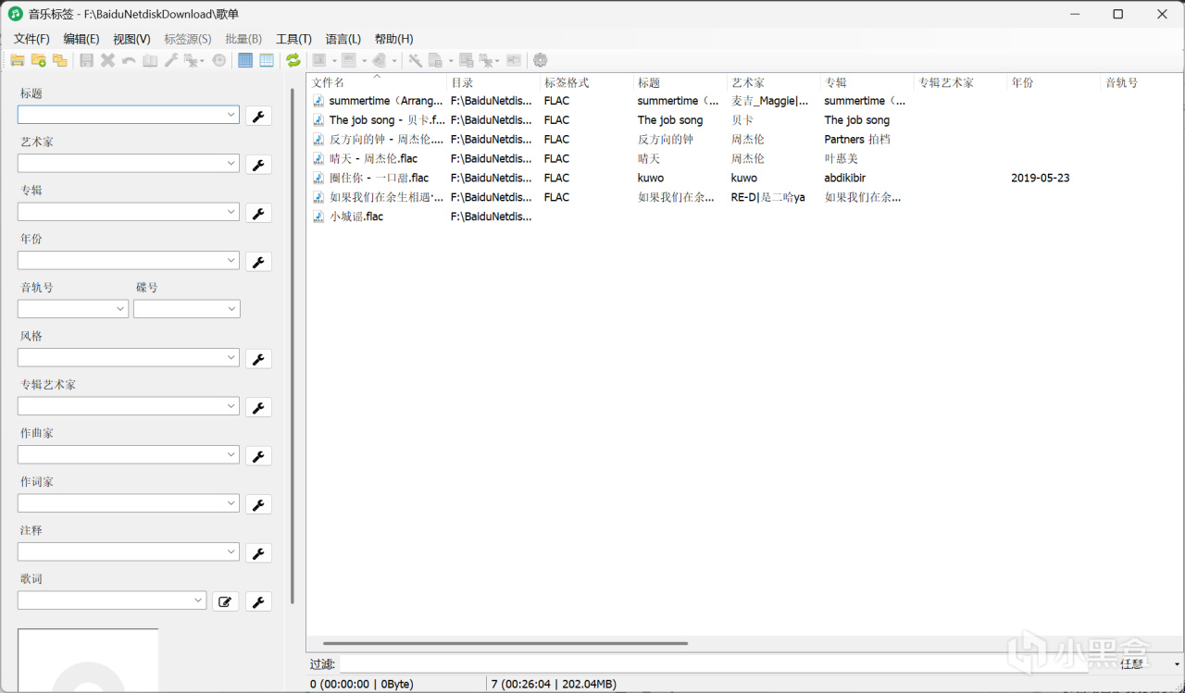
Task: Select the file 小城谣.flac
Action: (356, 217)
